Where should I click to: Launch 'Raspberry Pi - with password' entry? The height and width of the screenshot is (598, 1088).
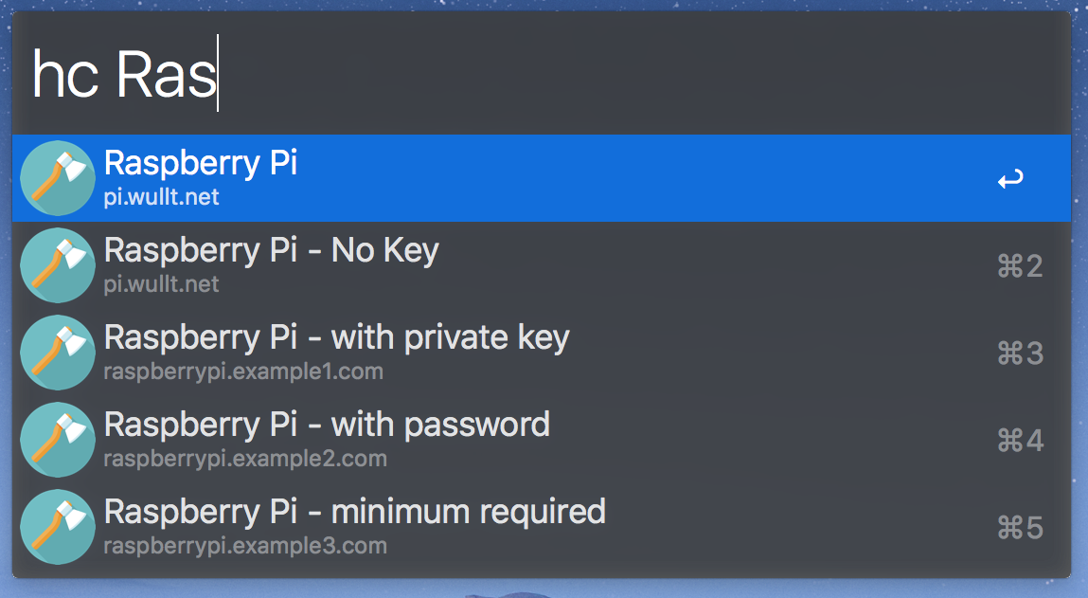(x=327, y=424)
